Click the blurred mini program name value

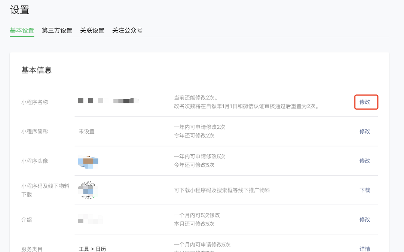pos(108,101)
